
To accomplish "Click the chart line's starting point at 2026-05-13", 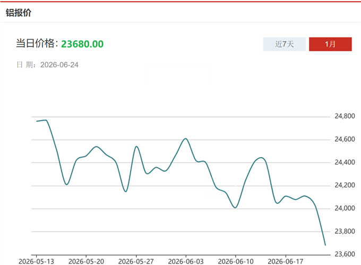I will (x=37, y=121).
